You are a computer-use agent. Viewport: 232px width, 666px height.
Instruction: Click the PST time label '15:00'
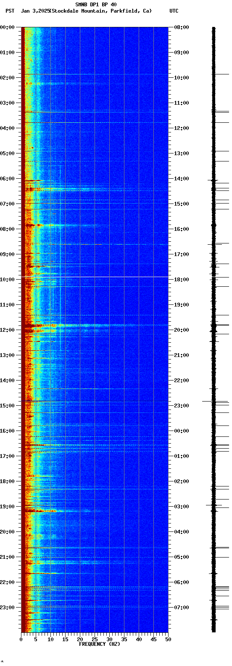click(x=8, y=406)
